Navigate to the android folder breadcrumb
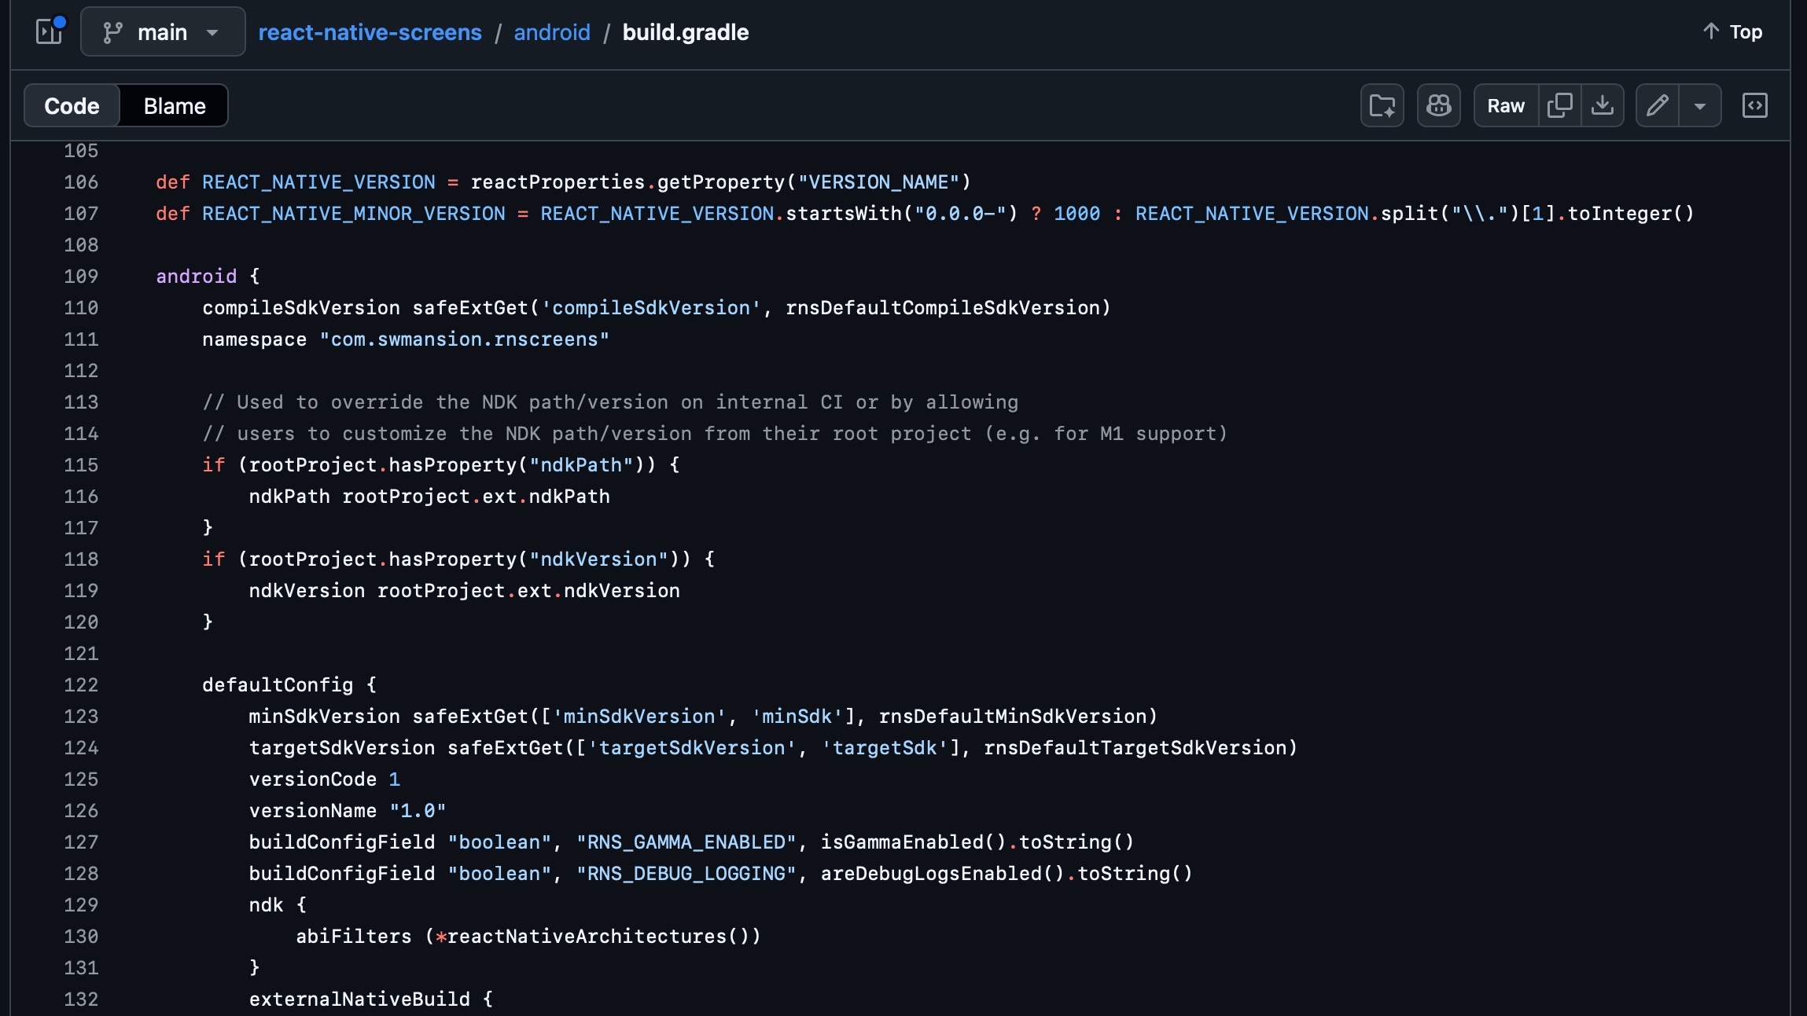This screenshot has height=1016, width=1807. tap(552, 32)
